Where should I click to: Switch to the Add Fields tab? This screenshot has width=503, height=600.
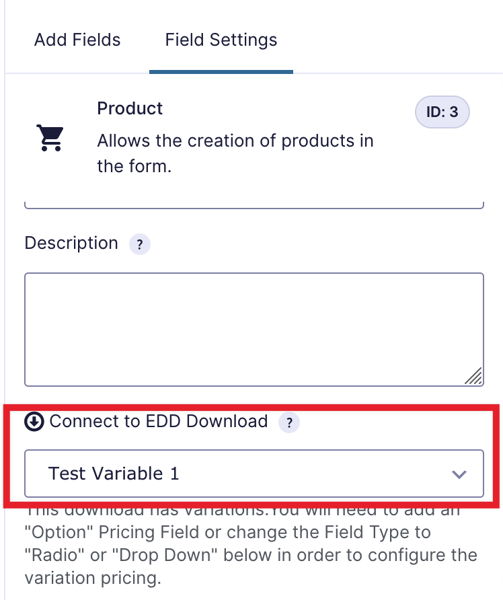tap(77, 40)
